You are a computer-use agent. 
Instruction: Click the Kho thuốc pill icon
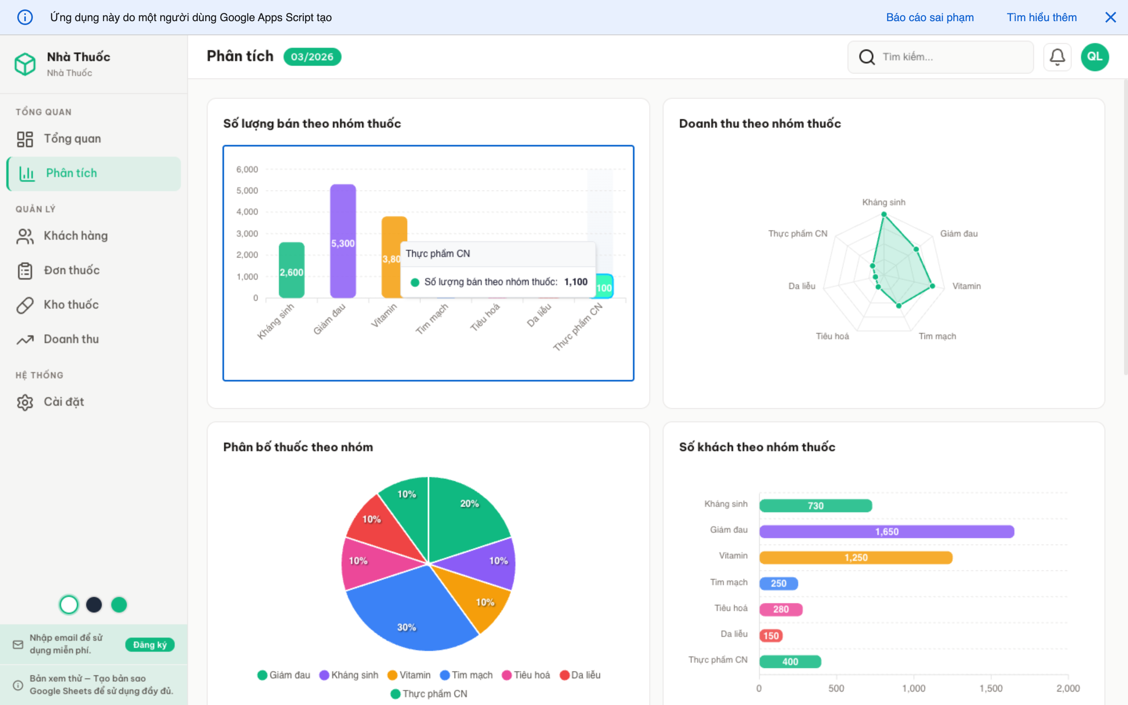[x=25, y=305]
